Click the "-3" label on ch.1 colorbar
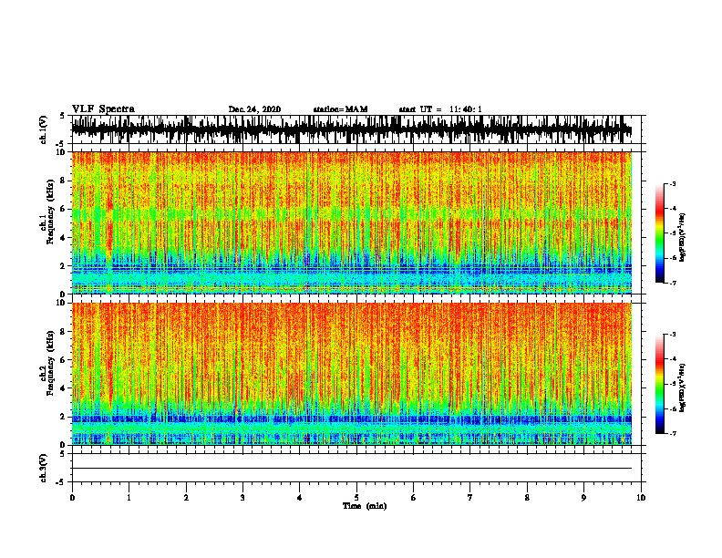Screen dimensions: 722x558 pos(672,183)
